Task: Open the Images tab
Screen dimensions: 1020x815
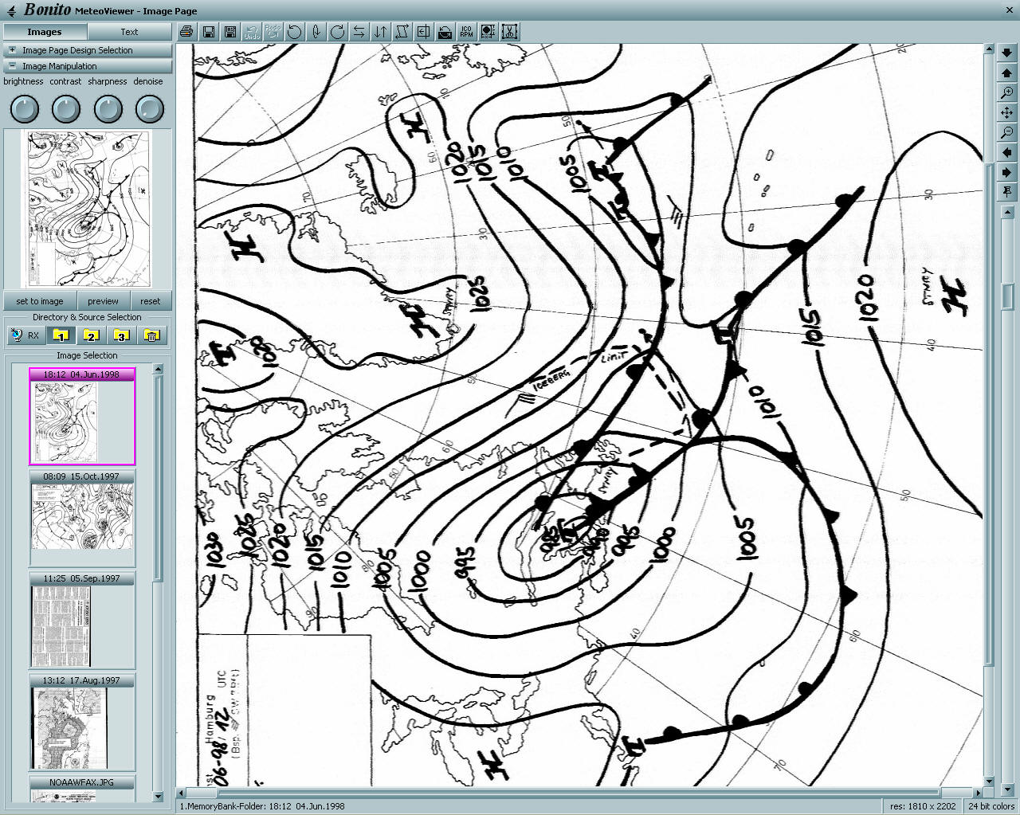Action: [45, 32]
